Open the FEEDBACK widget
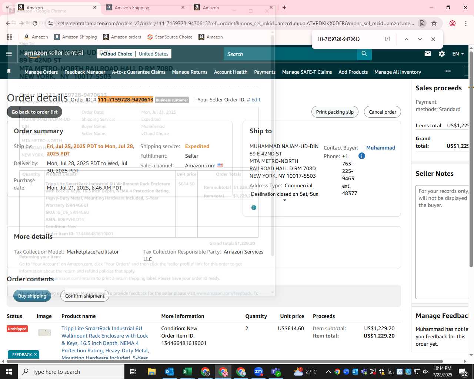Image resolution: width=474 pixels, height=379 pixels. coord(22,355)
